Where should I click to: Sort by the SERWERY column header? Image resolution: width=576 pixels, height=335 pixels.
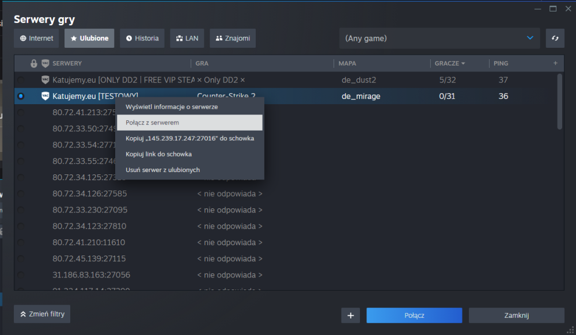point(67,63)
